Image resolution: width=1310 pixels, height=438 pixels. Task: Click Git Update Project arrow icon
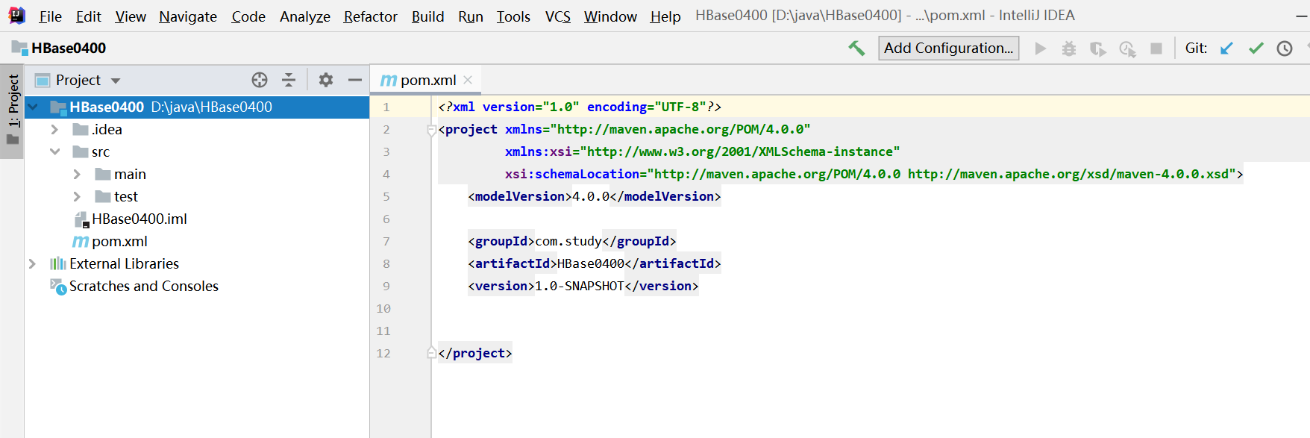click(1226, 49)
